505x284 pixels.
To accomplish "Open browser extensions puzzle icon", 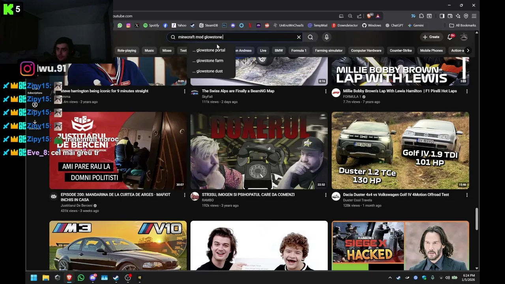I will [x=421, y=16].
